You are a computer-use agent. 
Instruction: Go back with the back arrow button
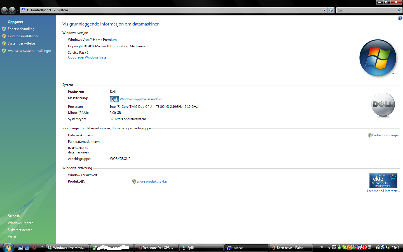pyautogui.click(x=4, y=10)
